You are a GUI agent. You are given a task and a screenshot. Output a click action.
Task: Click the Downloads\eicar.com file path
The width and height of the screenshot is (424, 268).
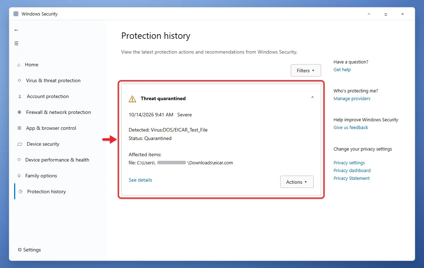pos(210,163)
